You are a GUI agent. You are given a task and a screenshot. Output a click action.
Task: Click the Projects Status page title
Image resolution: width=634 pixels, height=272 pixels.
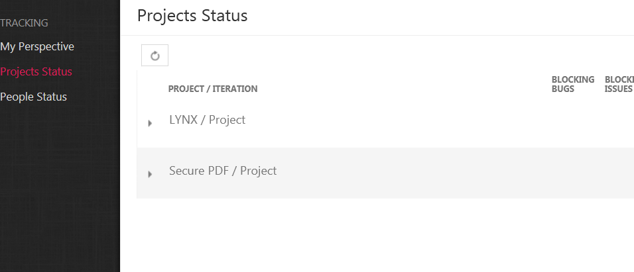(192, 15)
